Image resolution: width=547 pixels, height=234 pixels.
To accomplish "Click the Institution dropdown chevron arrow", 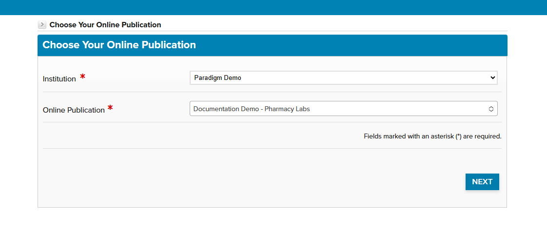I will click(x=492, y=78).
